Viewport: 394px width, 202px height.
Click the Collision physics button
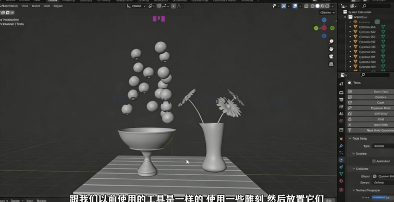tap(371, 97)
